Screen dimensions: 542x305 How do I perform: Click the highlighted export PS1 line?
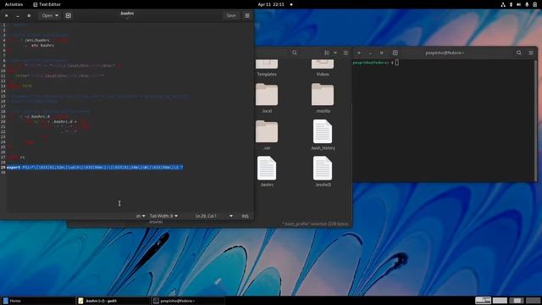pyautogui.click(x=95, y=168)
